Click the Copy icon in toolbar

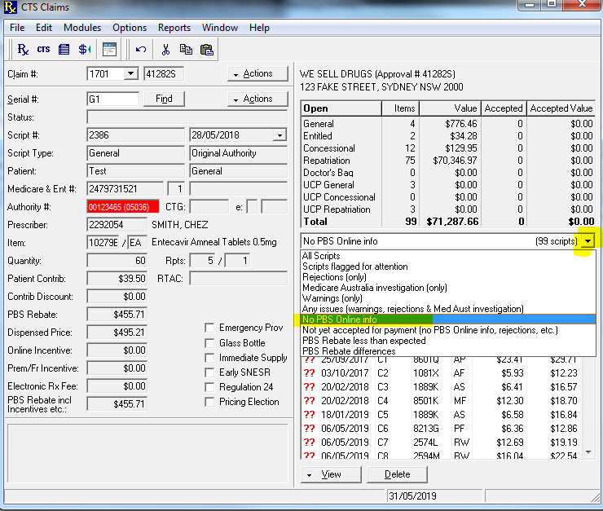click(x=186, y=49)
